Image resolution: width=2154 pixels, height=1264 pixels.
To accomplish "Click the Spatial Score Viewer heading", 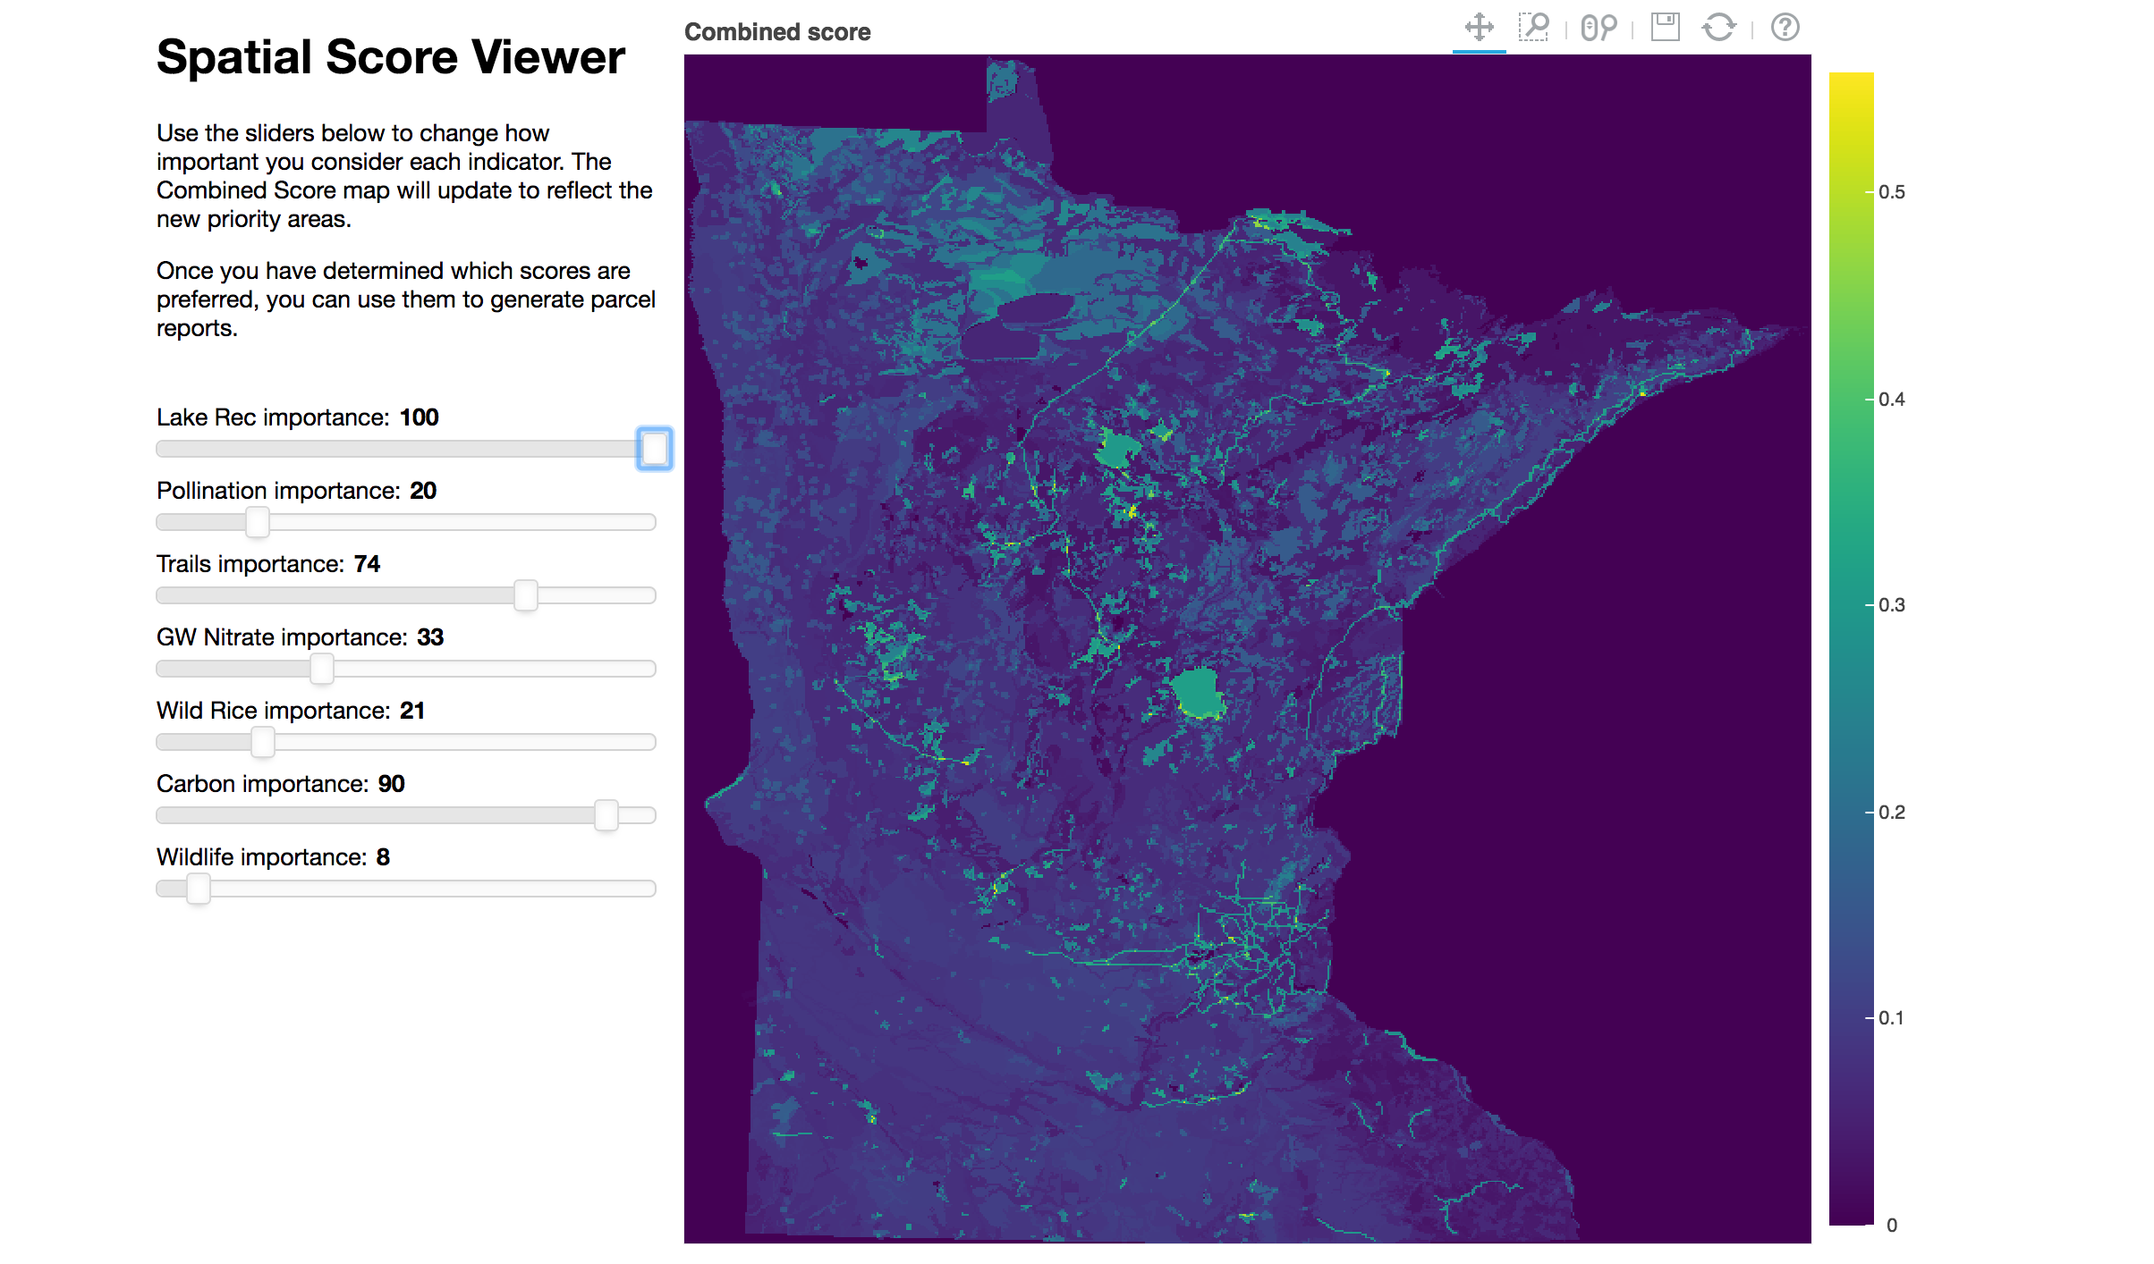I will [x=390, y=57].
